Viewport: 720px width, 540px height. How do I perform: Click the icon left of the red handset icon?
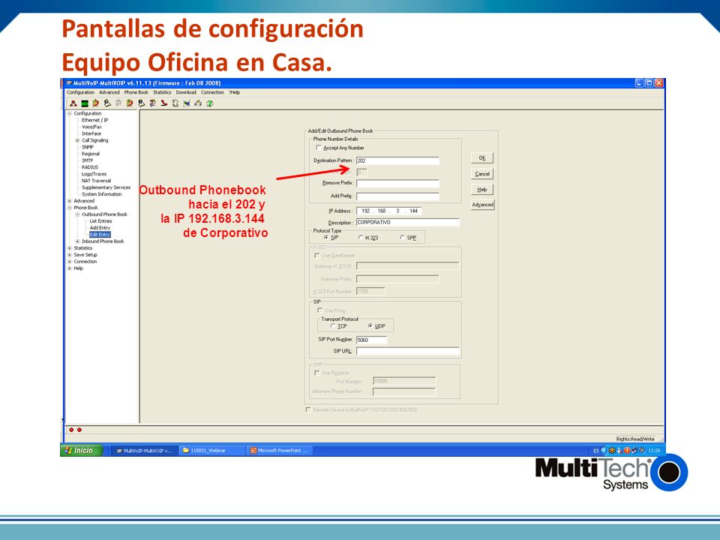152,103
